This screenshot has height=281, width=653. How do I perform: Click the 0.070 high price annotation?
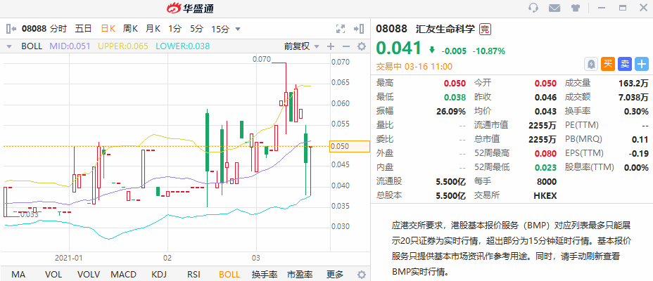[x=262, y=60]
